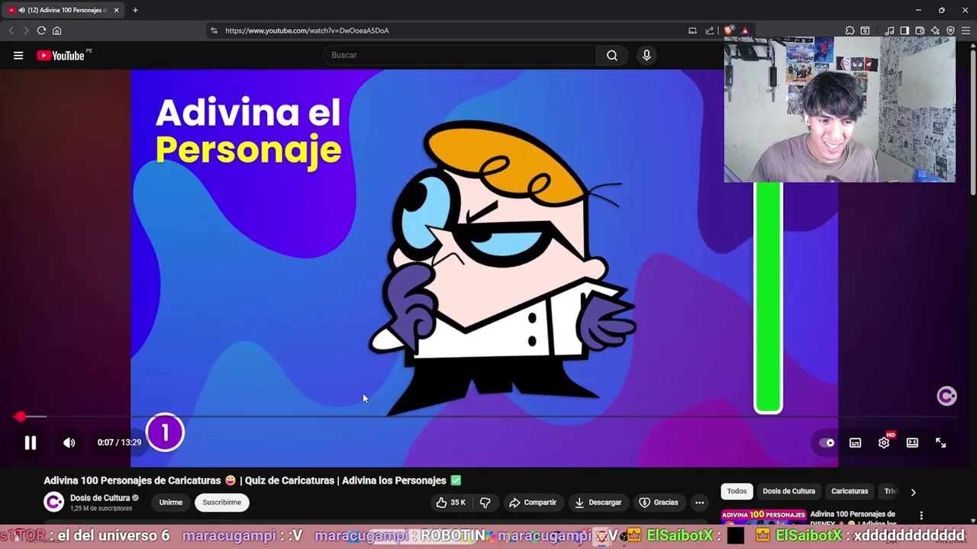Screen dimensions: 977x549
Task: Open options for suggested Disney video
Action: click(x=921, y=516)
